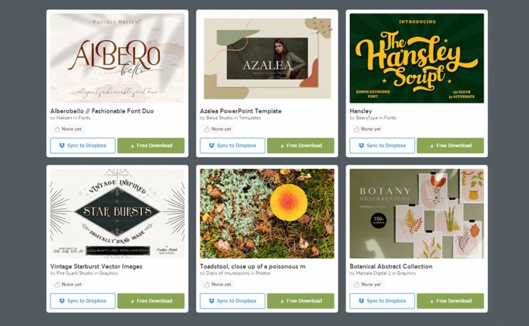Like Vintage Starburst Vector Images with thumbs-up
Screen dimensions: 529x326
click(x=57, y=284)
